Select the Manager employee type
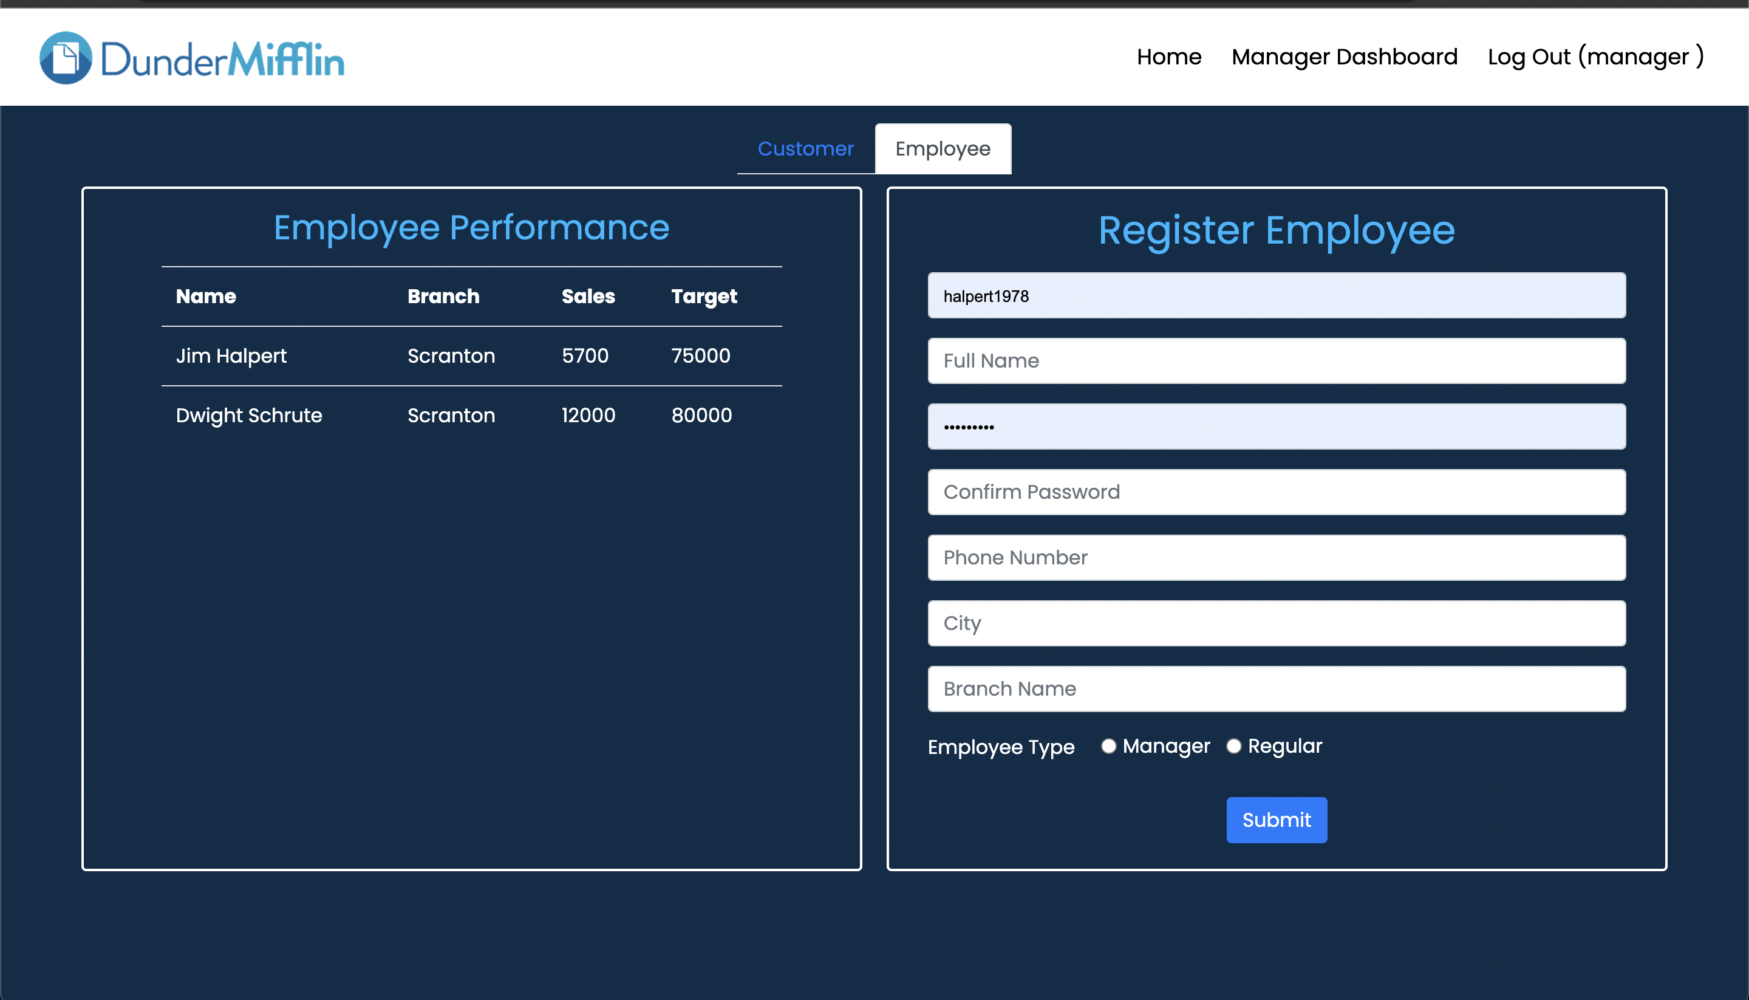Screen dimensions: 1749x1000 click(1108, 747)
